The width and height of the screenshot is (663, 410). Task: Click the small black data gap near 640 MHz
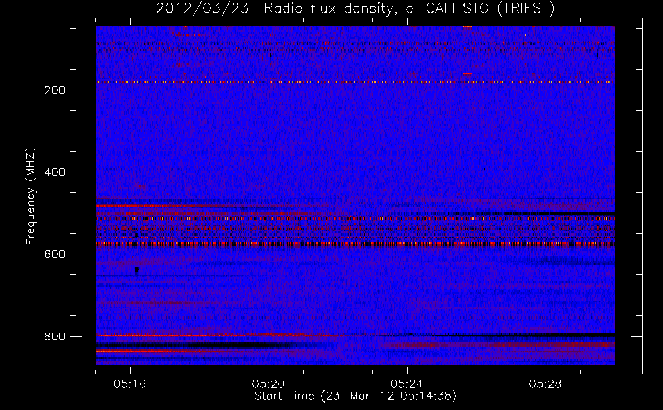tap(136, 270)
